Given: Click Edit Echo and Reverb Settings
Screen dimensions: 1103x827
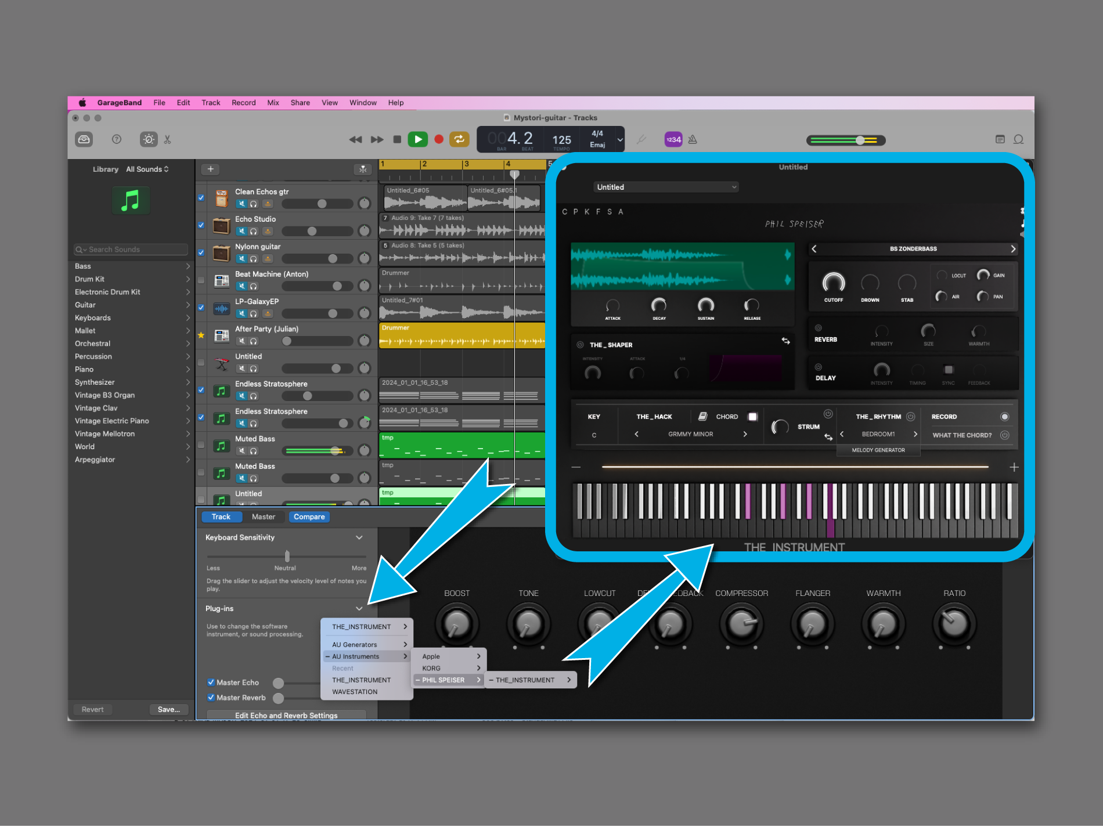Looking at the screenshot, I should 286,715.
